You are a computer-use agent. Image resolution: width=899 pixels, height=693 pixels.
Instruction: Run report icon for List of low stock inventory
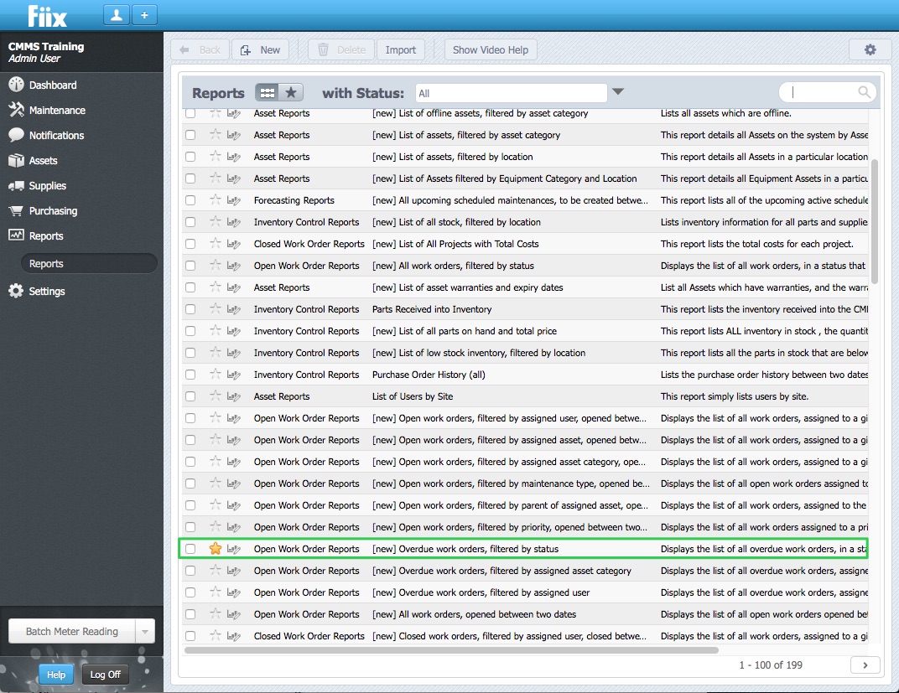click(x=233, y=353)
